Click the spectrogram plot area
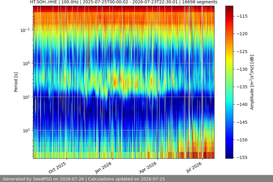This screenshot has height=182, width=273. (x=124, y=82)
